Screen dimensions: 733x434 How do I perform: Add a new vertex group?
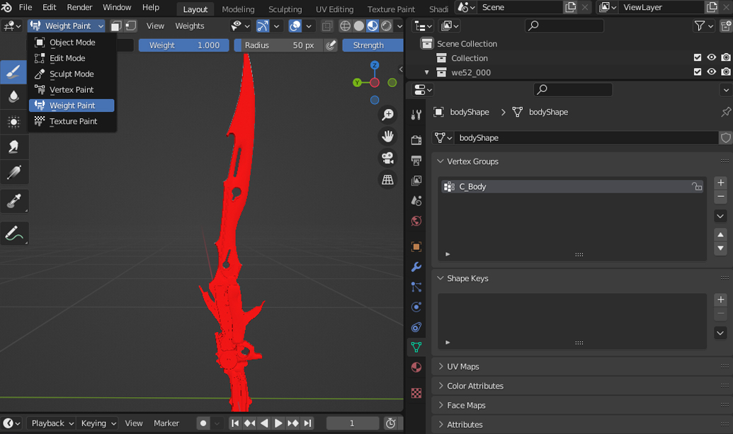(720, 183)
